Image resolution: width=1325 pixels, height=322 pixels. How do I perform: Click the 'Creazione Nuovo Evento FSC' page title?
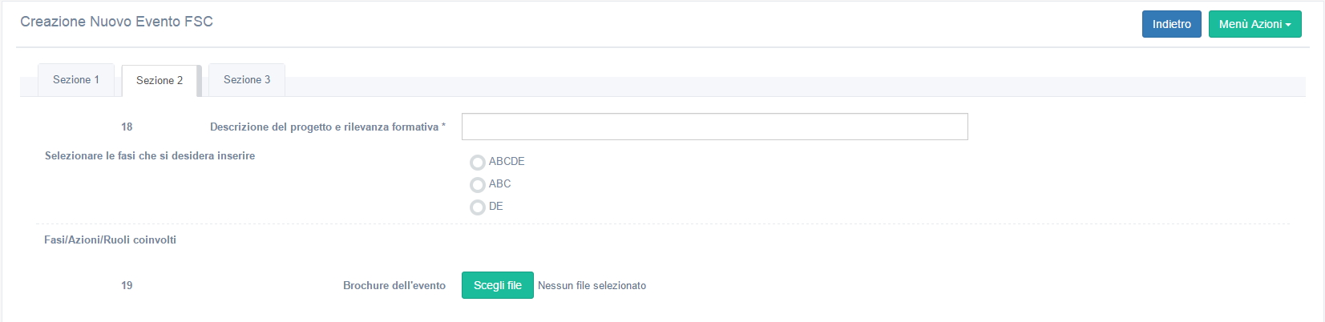116,22
